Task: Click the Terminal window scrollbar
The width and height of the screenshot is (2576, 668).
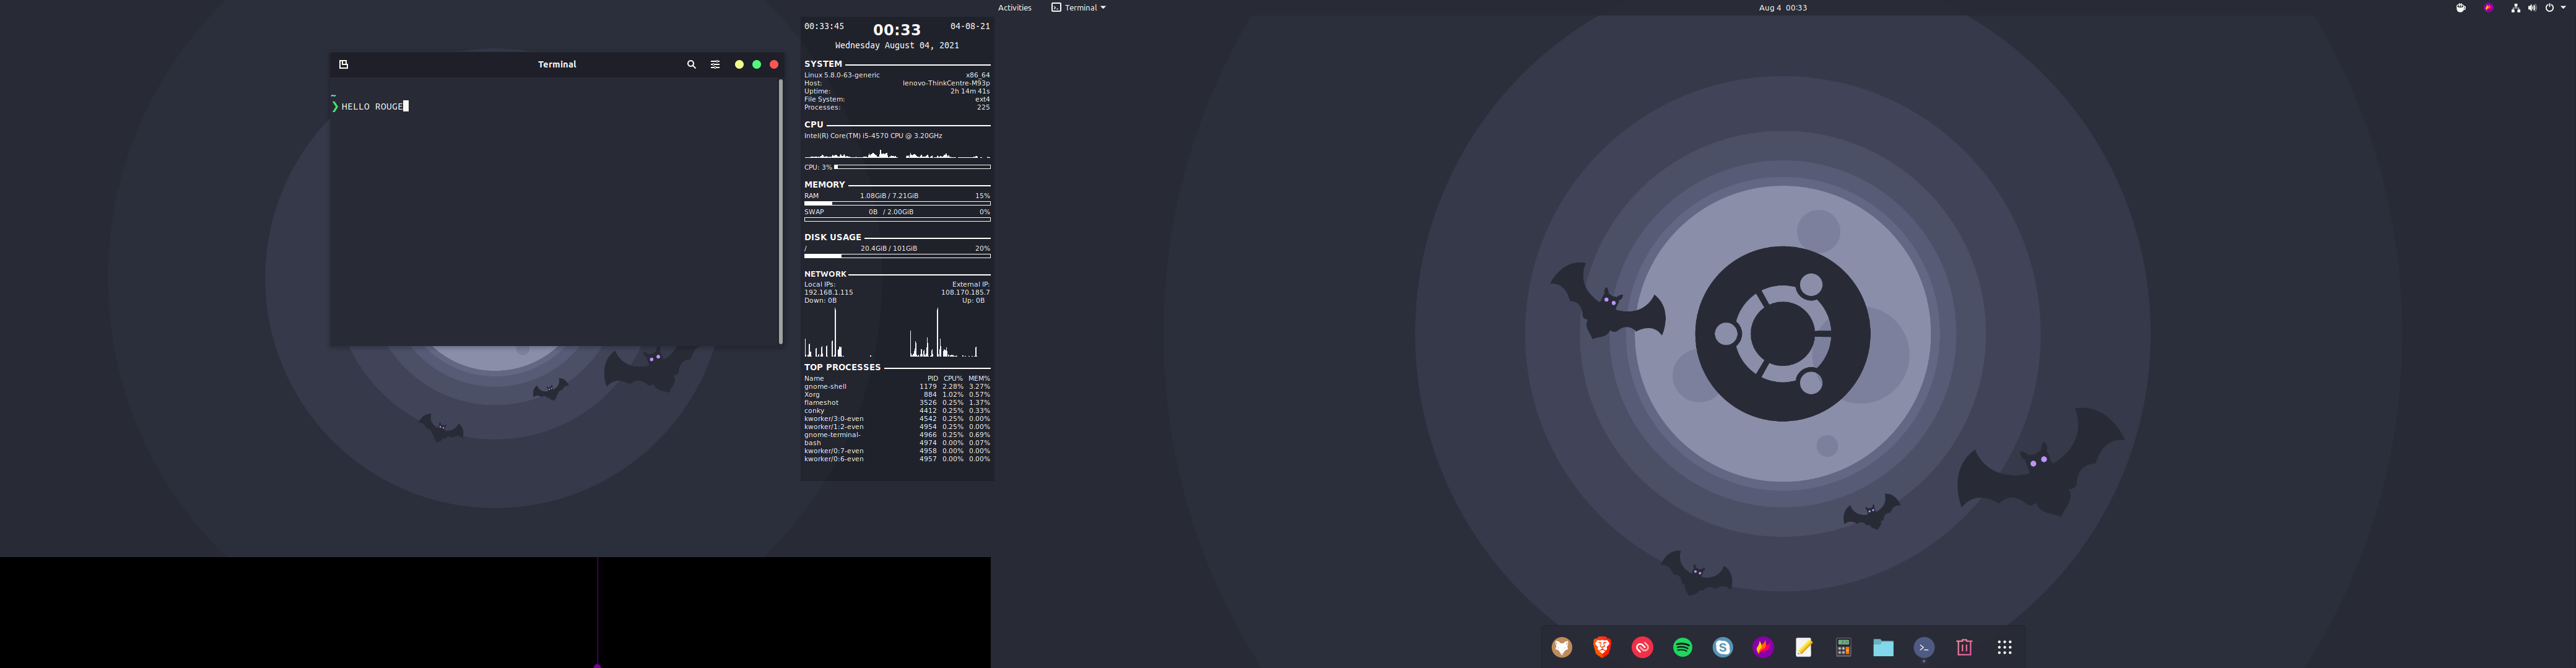Action: pos(780,210)
